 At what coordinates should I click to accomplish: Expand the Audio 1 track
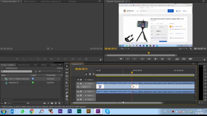point(86,92)
